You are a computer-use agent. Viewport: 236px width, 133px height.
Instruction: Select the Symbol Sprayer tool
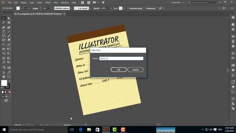coord(4,67)
